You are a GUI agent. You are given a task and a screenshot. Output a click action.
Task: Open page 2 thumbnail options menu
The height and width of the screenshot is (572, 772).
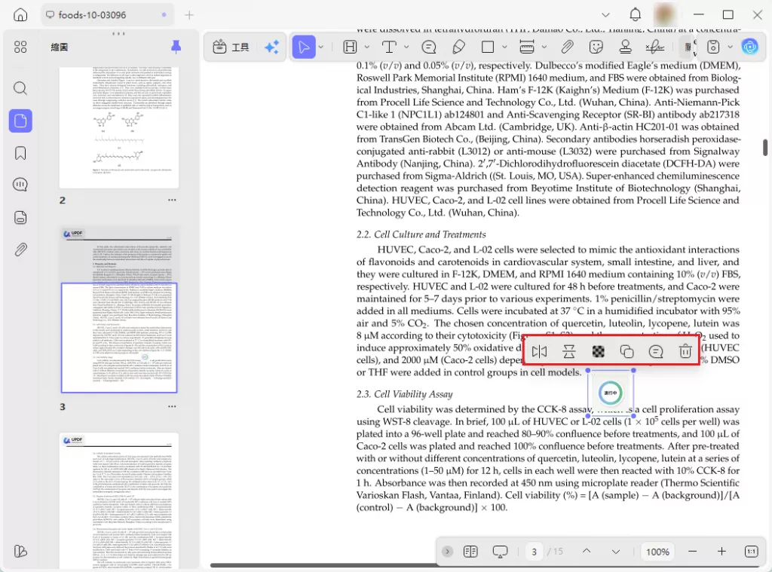point(172,200)
